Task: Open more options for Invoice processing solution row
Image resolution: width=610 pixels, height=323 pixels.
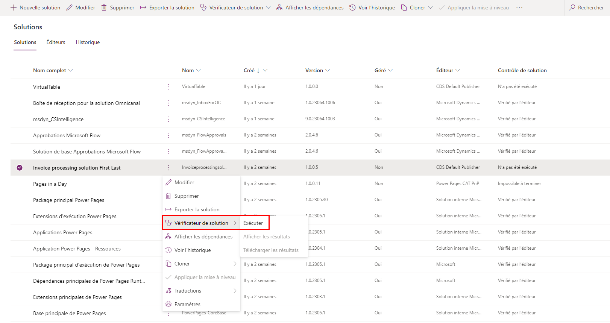Action: click(x=168, y=168)
